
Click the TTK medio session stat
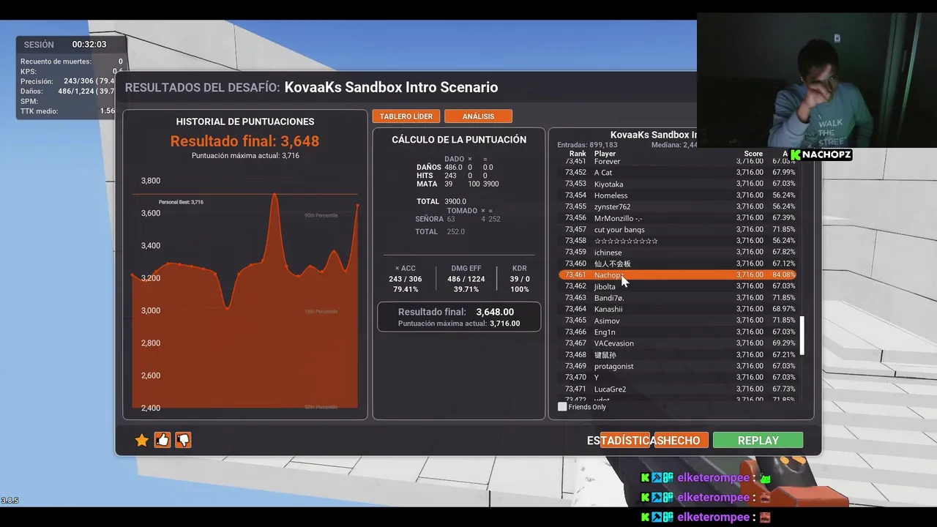coord(67,111)
